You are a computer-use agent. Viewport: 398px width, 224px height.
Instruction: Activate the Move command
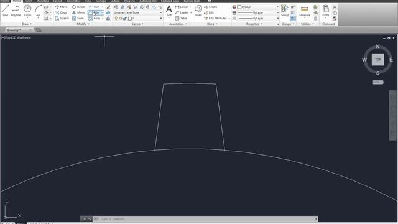pos(62,7)
